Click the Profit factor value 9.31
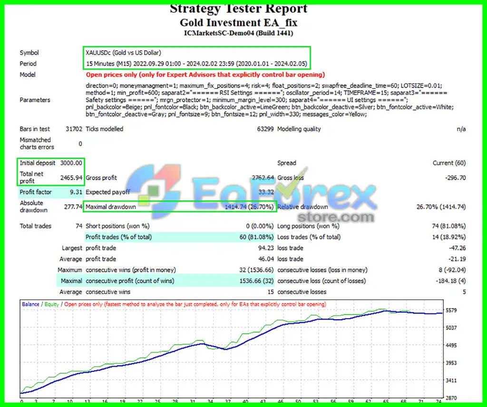487x407 pixels. pos(76,192)
